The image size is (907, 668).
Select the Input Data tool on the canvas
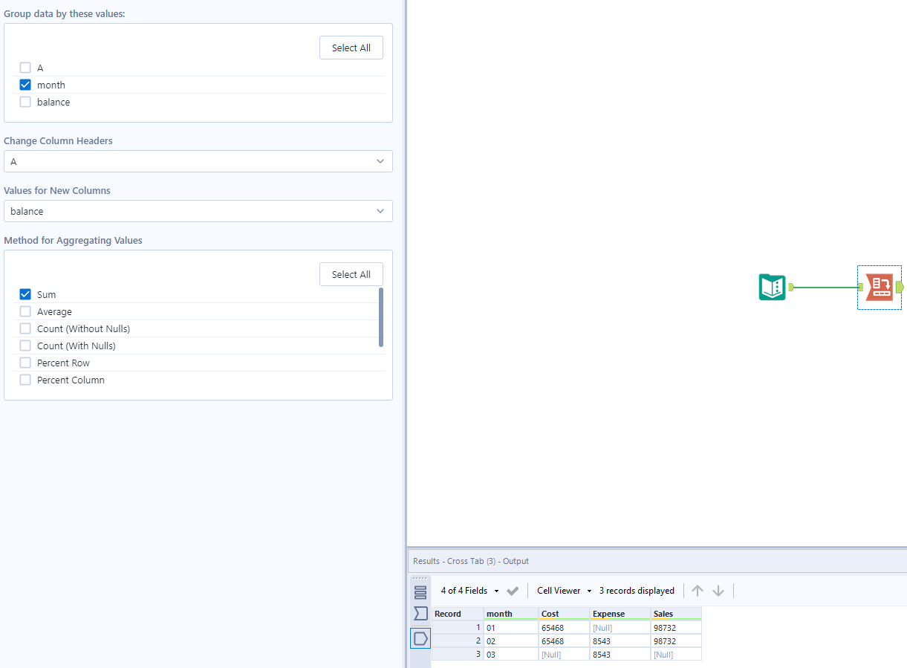[772, 287]
